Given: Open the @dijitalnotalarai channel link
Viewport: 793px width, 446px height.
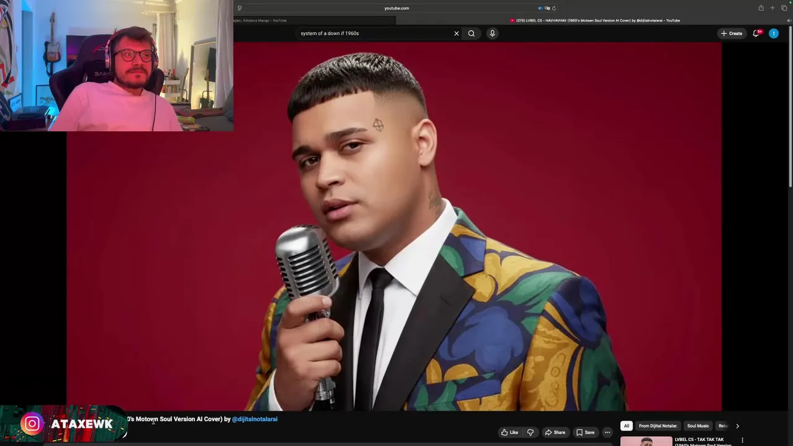Looking at the screenshot, I should click(x=255, y=419).
